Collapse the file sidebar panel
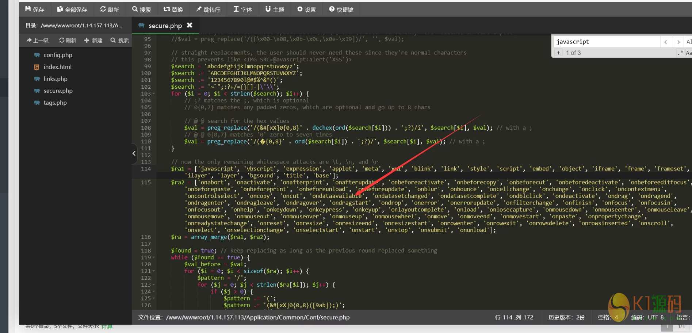The width and height of the screenshot is (692, 333). click(134, 153)
